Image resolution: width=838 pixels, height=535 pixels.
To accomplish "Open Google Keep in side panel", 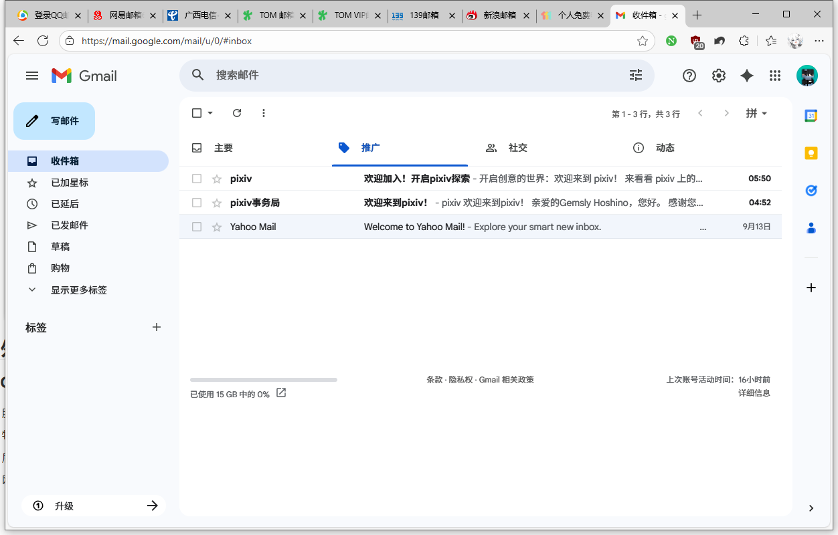I will (x=811, y=153).
